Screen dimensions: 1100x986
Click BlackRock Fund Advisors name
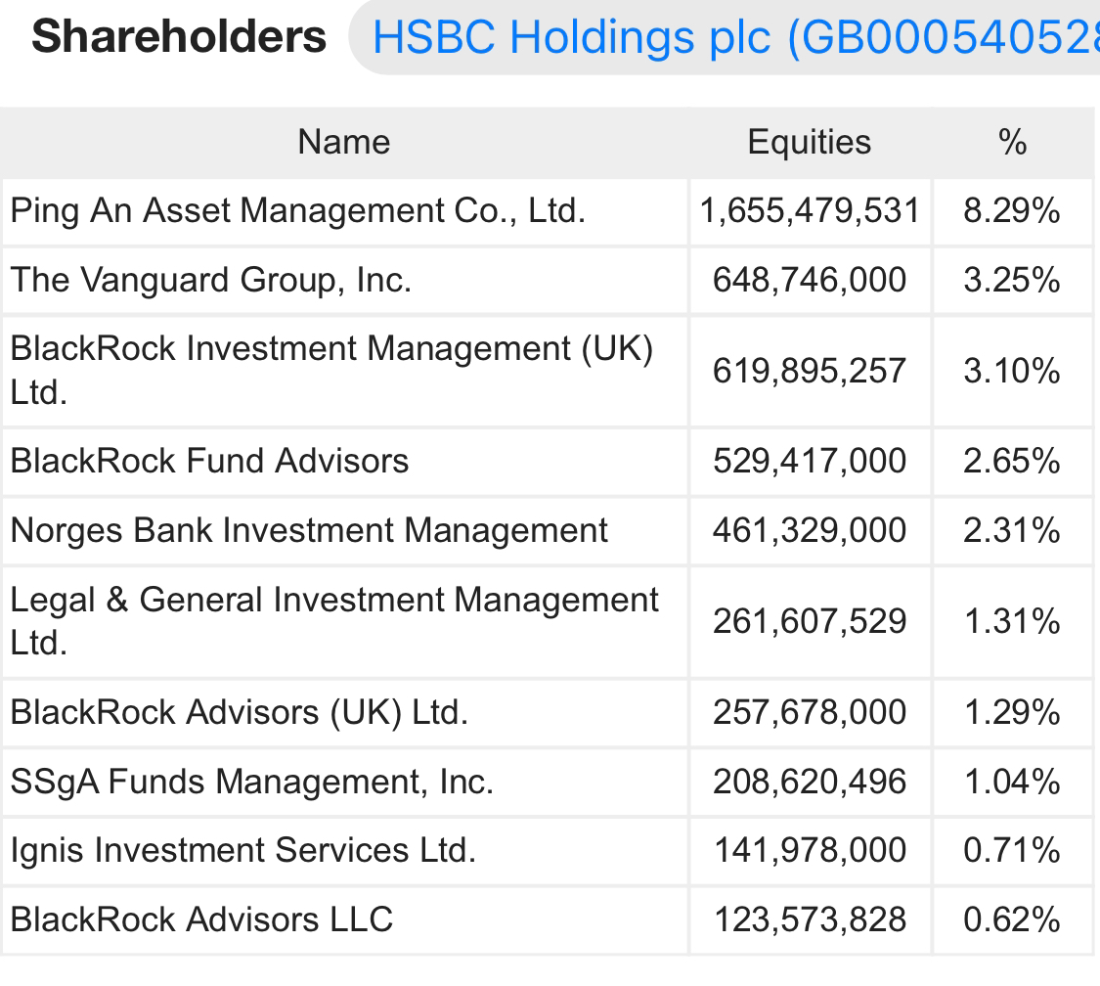tap(209, 461)
